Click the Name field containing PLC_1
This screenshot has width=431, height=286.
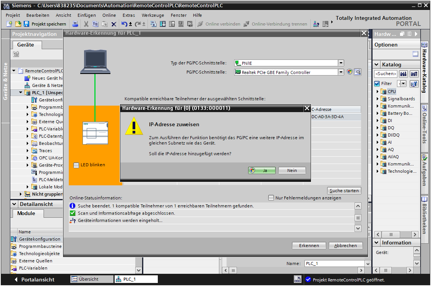tap(334, 264)
